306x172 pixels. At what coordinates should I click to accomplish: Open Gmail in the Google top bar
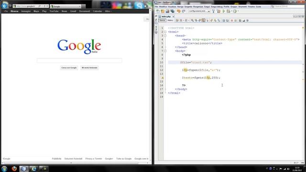73,11
